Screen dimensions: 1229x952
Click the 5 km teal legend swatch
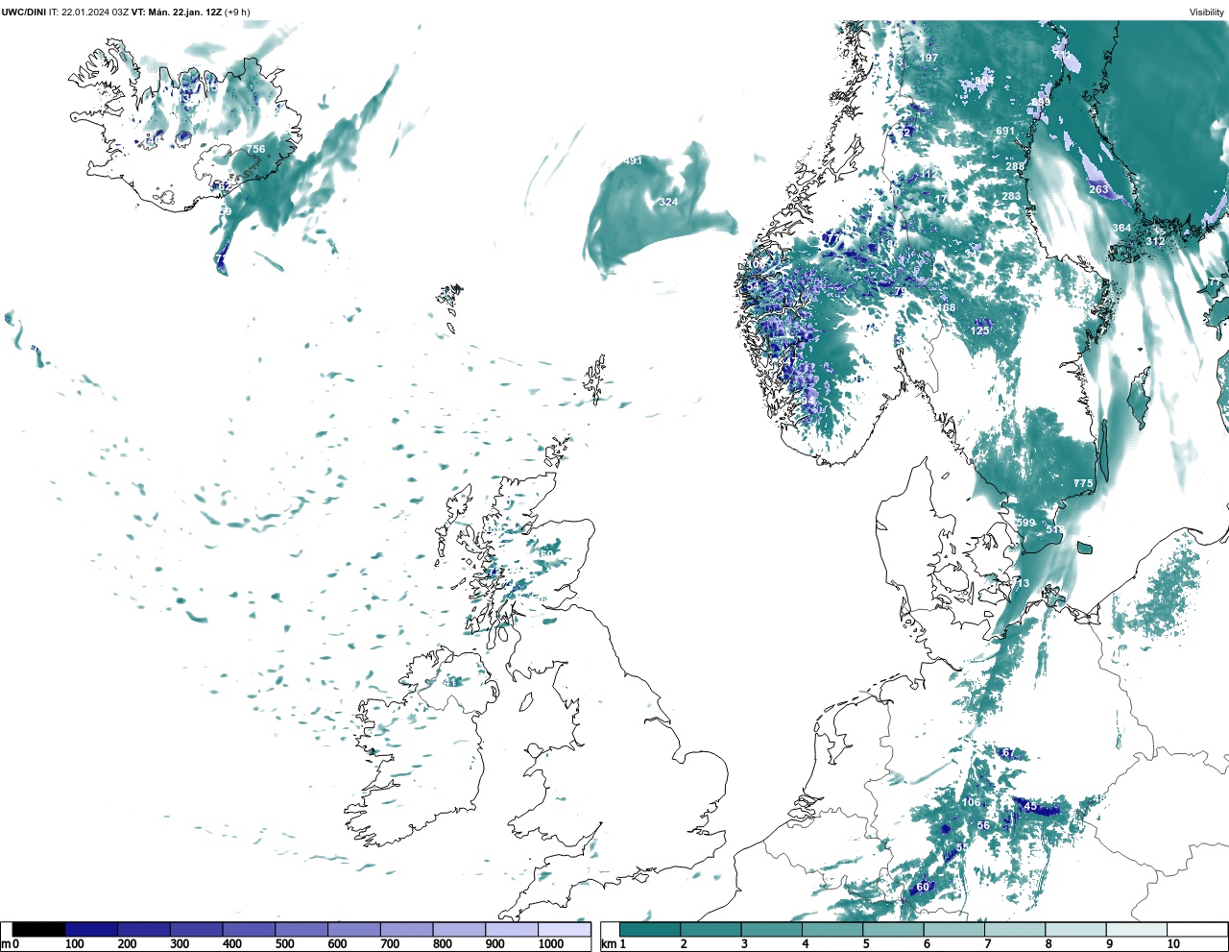click(894, 930)
